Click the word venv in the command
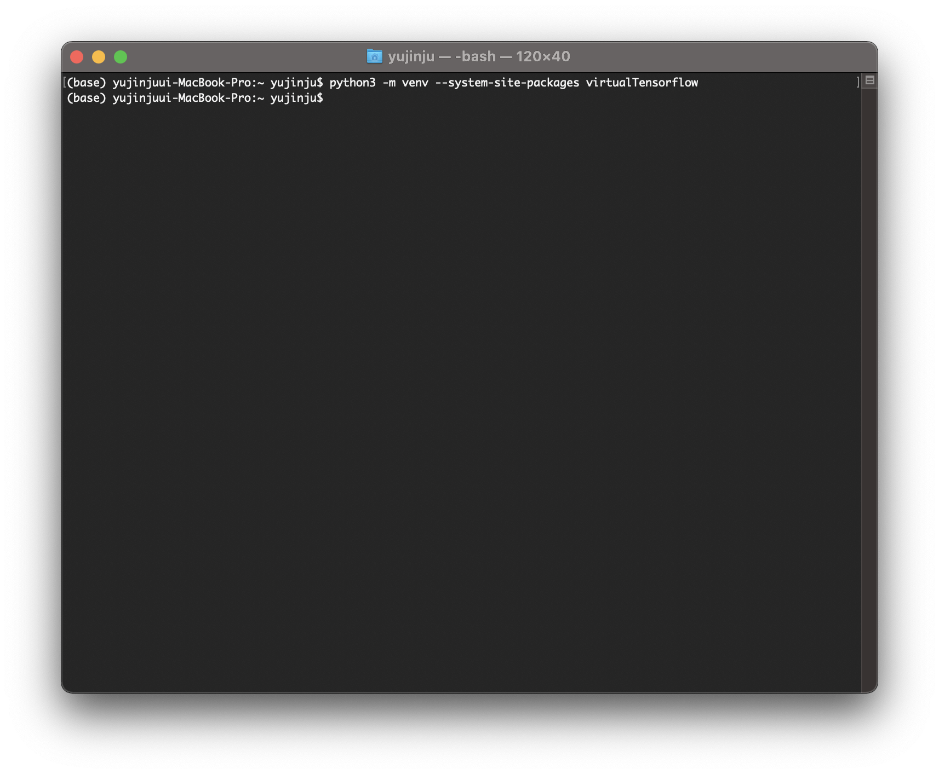This screenshot has width=939, height=774. 415,83
